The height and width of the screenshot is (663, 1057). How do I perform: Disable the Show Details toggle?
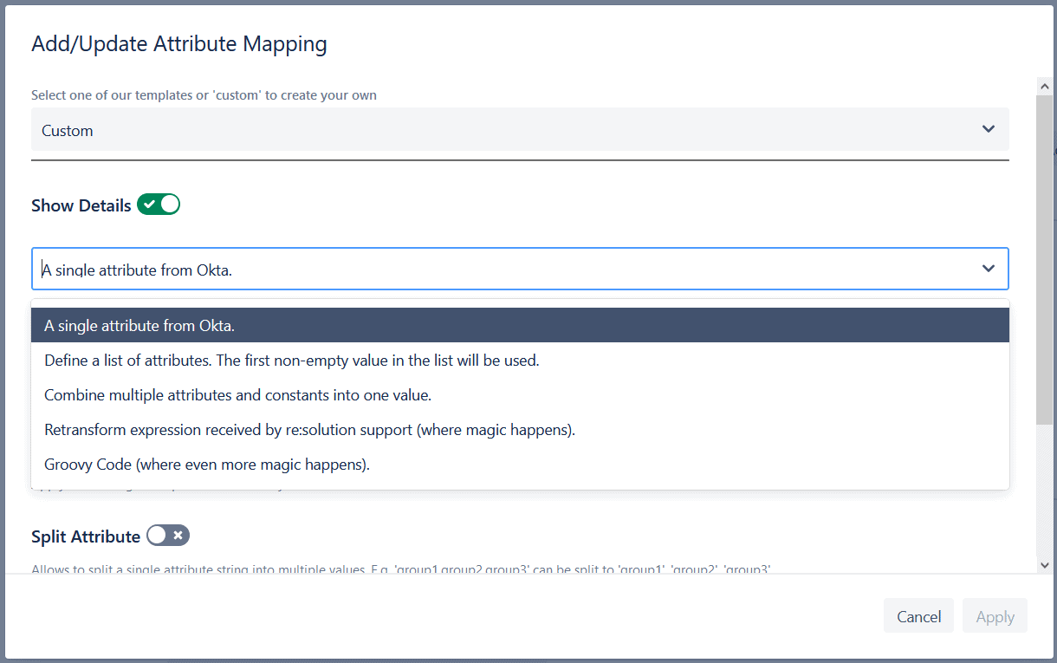point(159,204)
